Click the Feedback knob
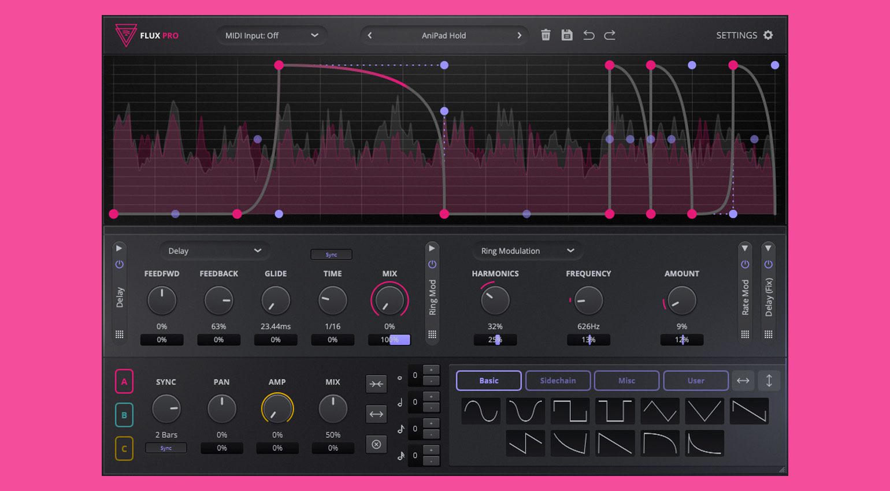The image size is (890, 491). 218,300
